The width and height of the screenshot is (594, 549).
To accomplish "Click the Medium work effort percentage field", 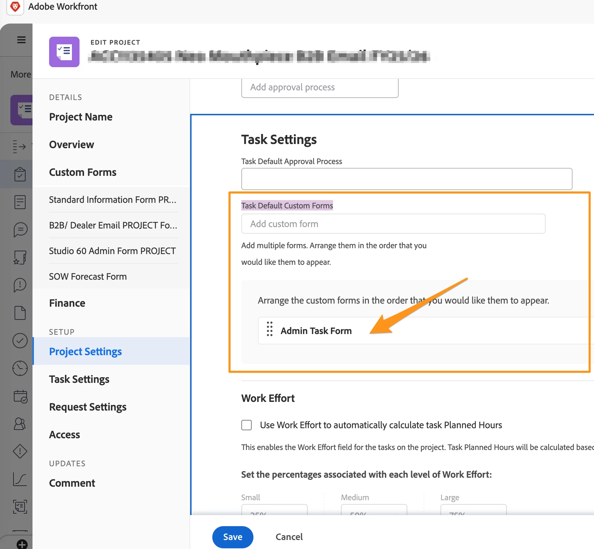I will [x=374, y=510].
